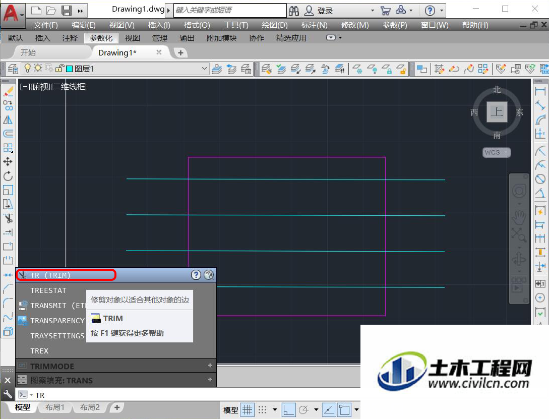Toggle freeze sun icon for 图层1
Screen dimensions: 549x419
tap(38, 68)
